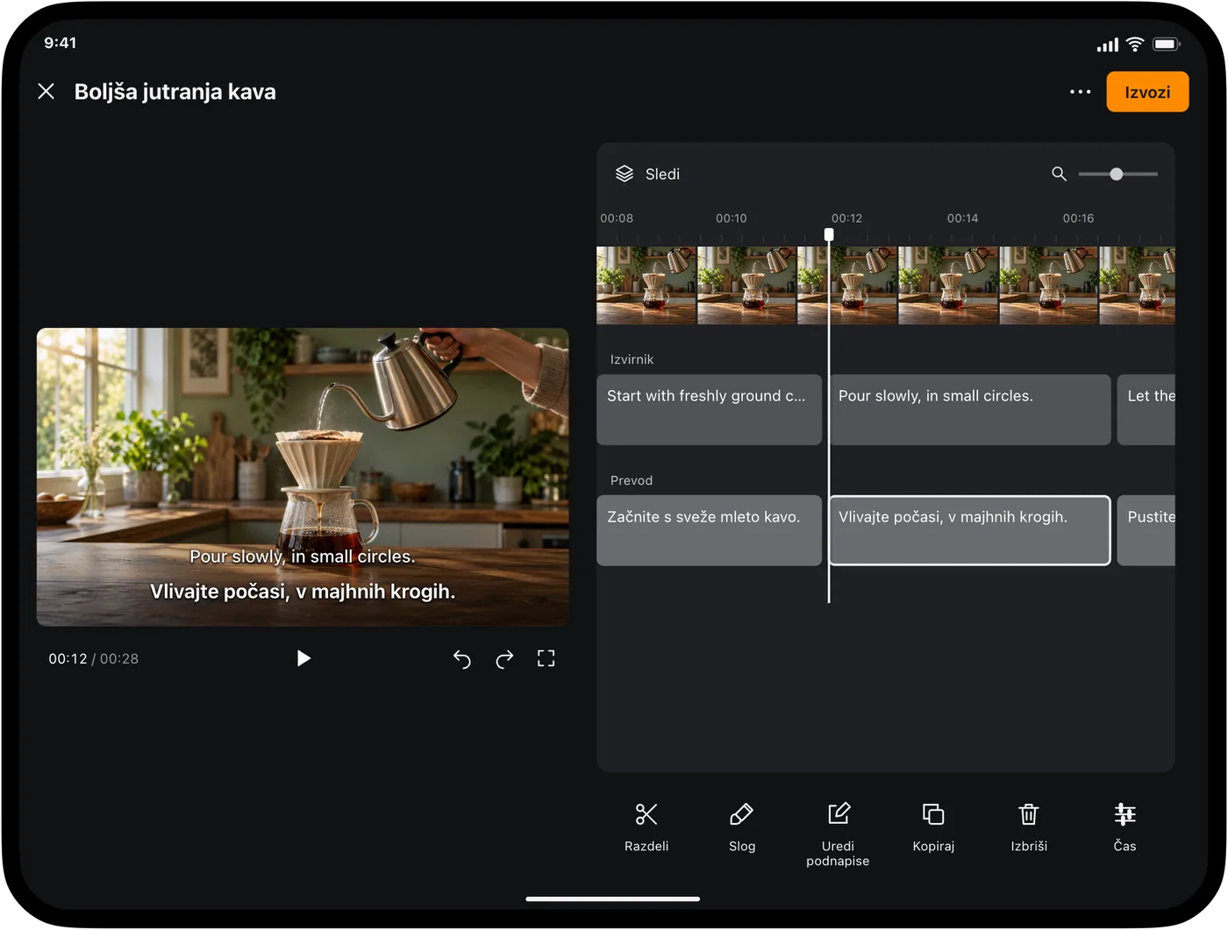Open the Slog style tool
The width and height of the screenshot is (1228, 930).
coord(742,827)
